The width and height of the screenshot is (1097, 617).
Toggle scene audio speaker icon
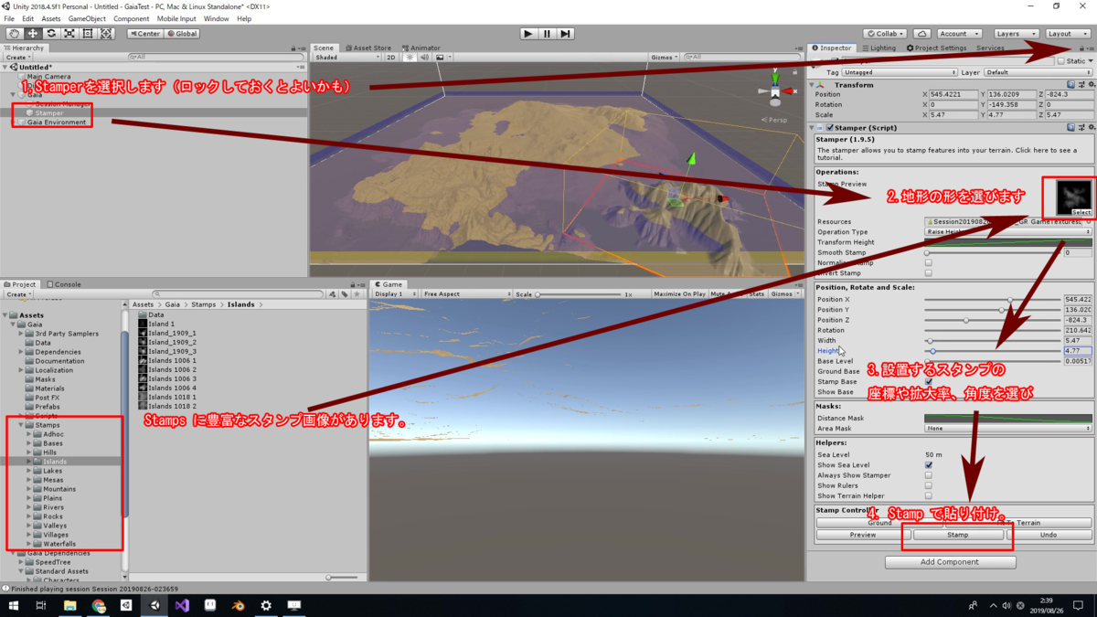[x=425, y=57]
